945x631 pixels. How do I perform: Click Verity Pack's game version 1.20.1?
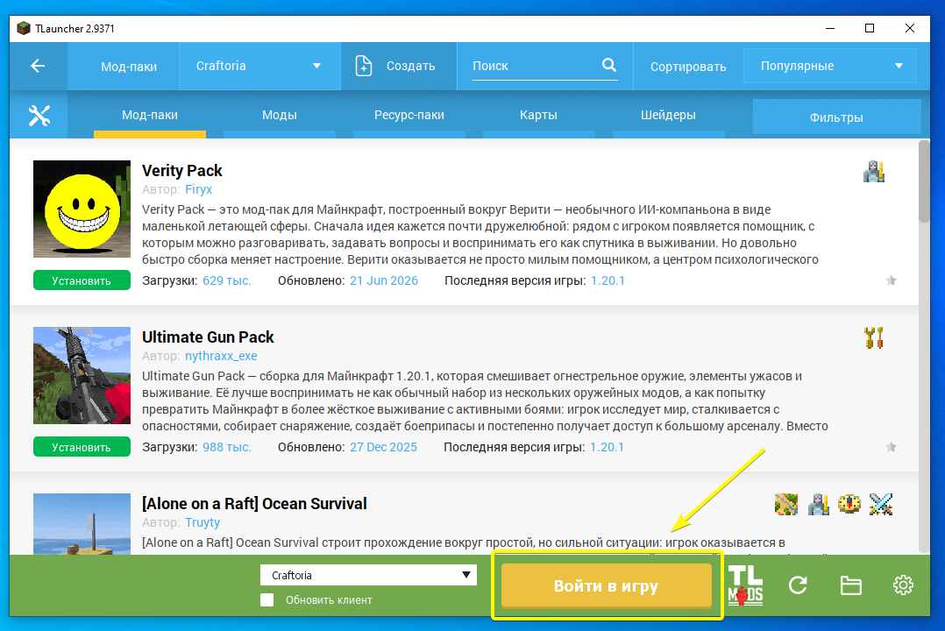(x=607, y=280)
